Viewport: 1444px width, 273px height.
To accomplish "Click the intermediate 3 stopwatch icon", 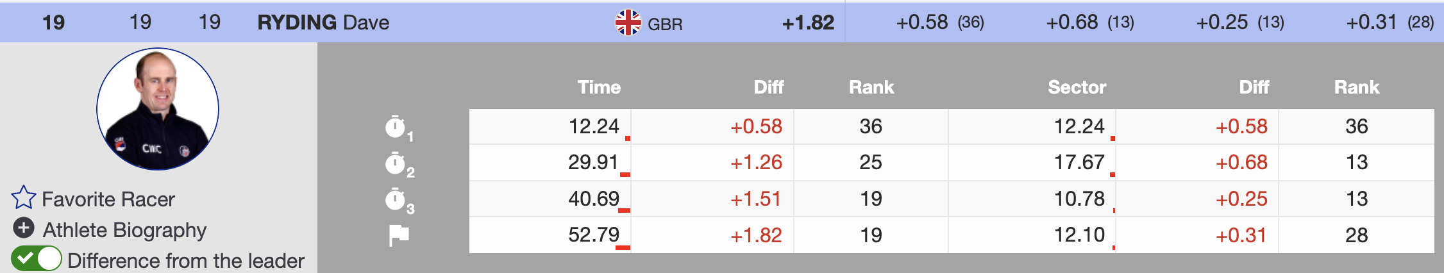I will (396, 199).
